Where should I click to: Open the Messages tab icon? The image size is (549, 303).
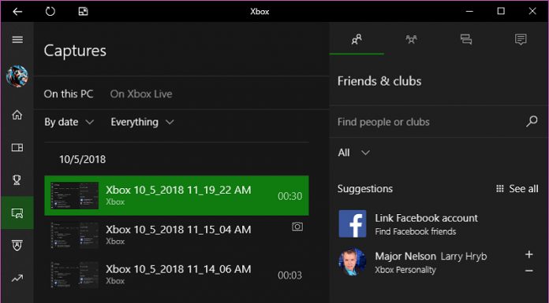point(466,39)
